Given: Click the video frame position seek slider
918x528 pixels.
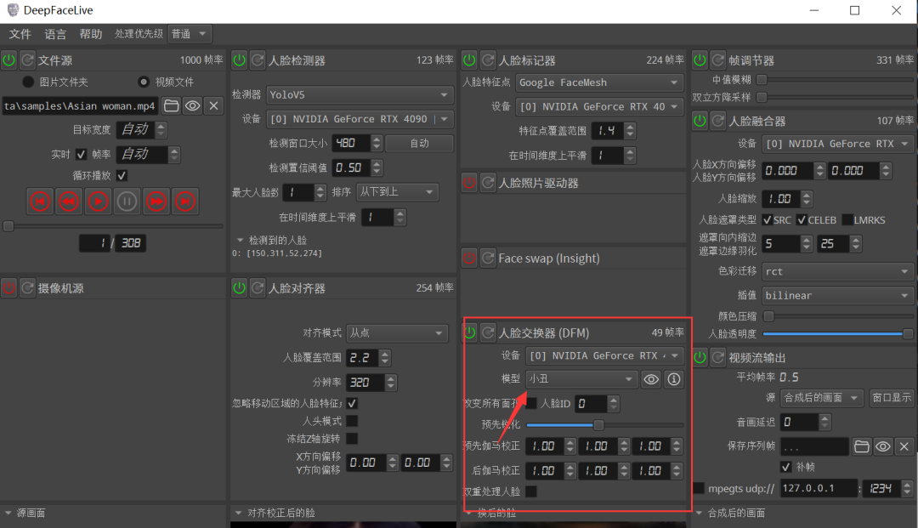Looking at the screenshot, I should [x=113, y=226].
